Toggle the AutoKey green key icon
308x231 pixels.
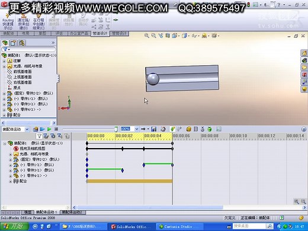coord(172,129)
